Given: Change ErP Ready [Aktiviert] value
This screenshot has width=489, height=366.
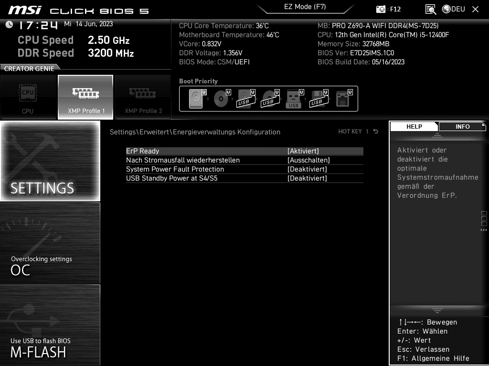Looking at the screenshot, I should click(x=303, y=151).
